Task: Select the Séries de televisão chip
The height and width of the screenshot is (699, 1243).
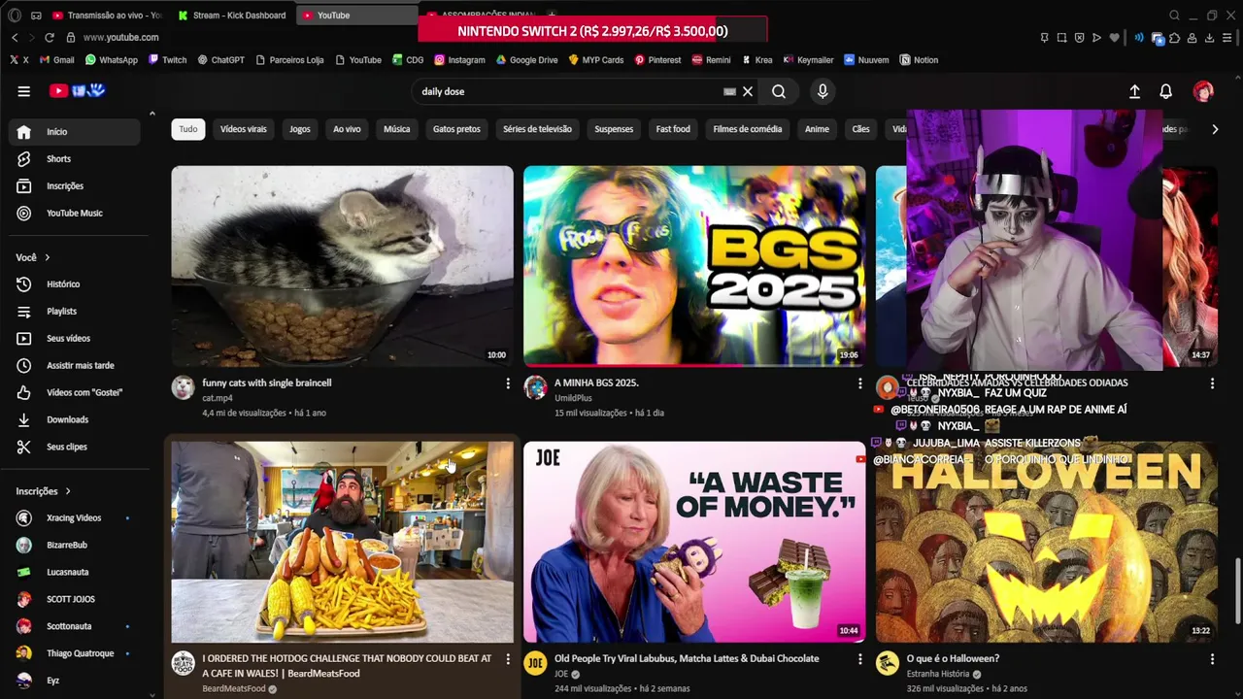Action: (537, 129)
